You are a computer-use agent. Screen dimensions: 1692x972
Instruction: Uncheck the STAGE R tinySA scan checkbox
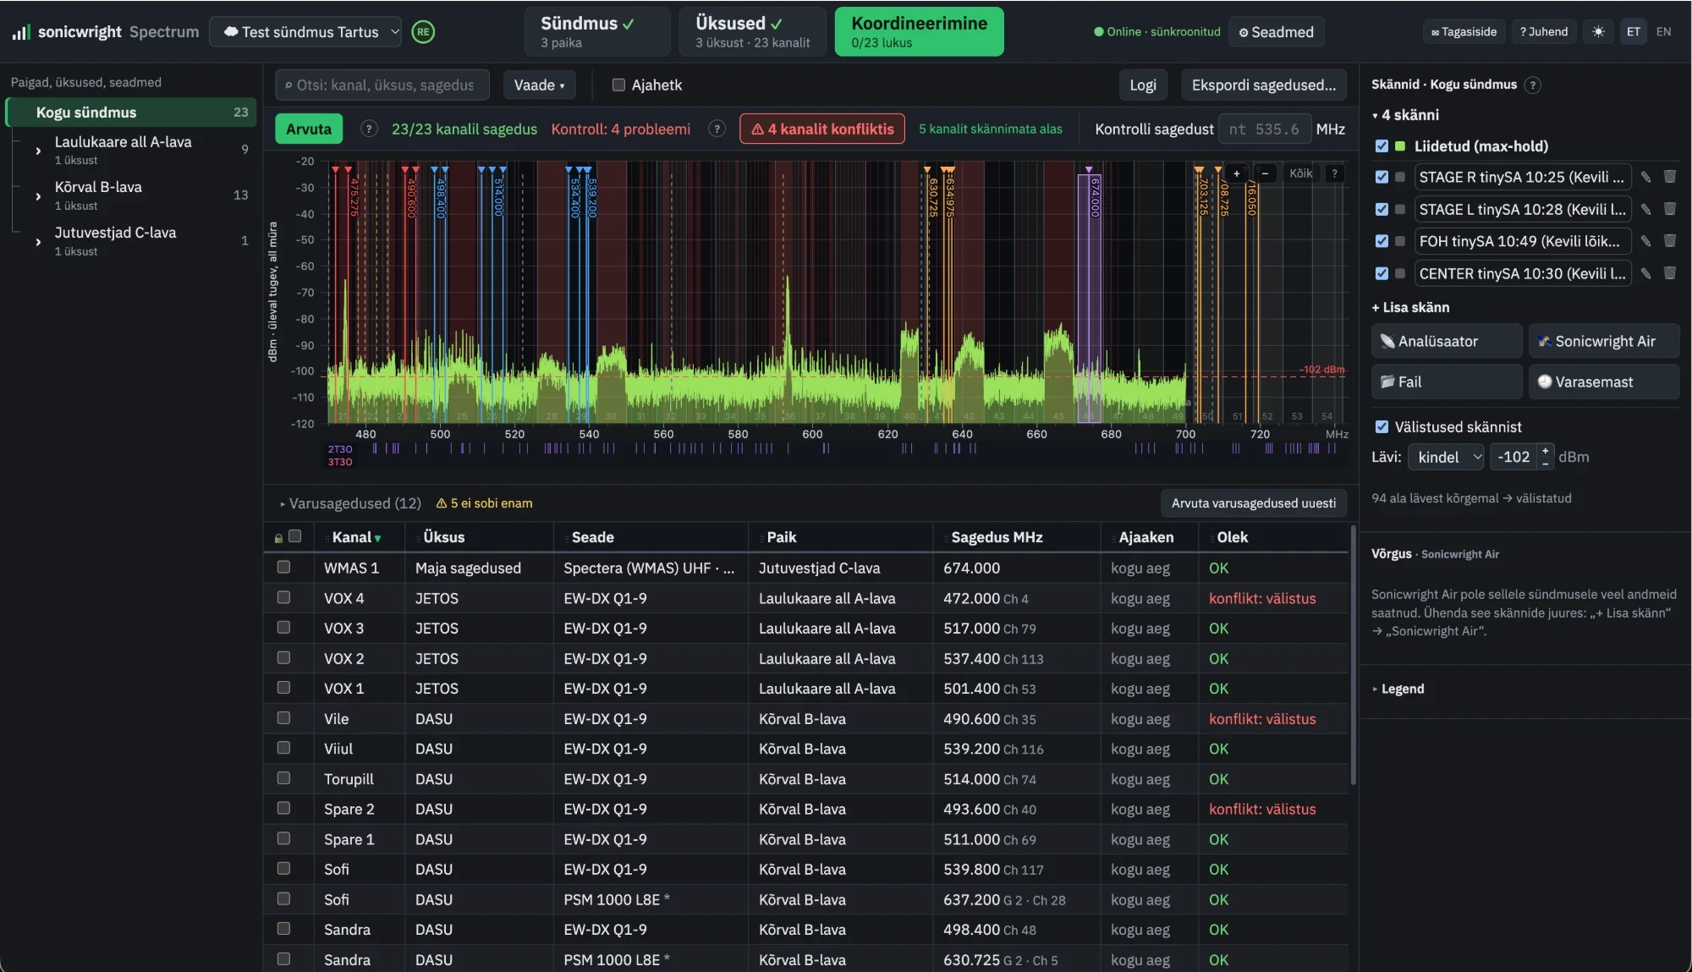click(x=1382, y=177)
